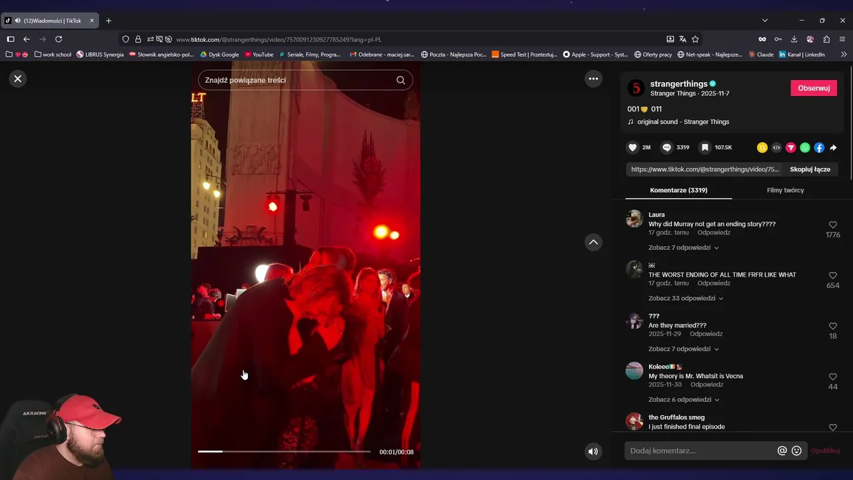Open browser extensions puzzle icon
The image size is (853, 480).
(x=826, y=39)
